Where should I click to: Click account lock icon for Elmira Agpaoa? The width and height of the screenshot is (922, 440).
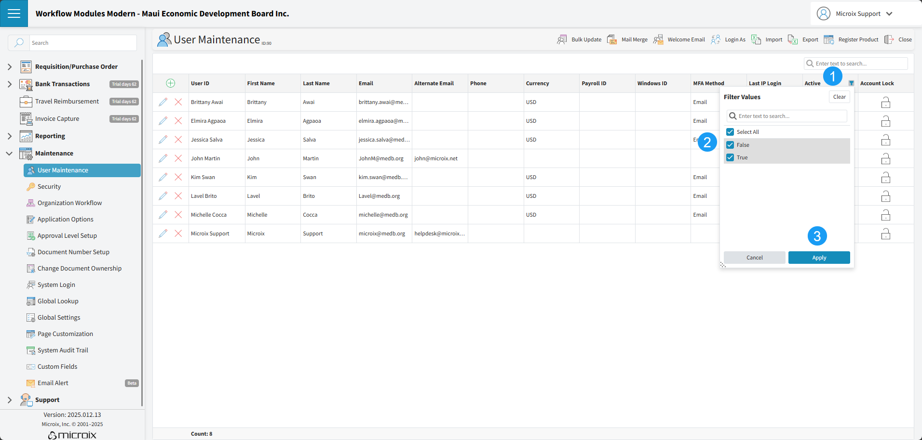[x=885, y=121]
